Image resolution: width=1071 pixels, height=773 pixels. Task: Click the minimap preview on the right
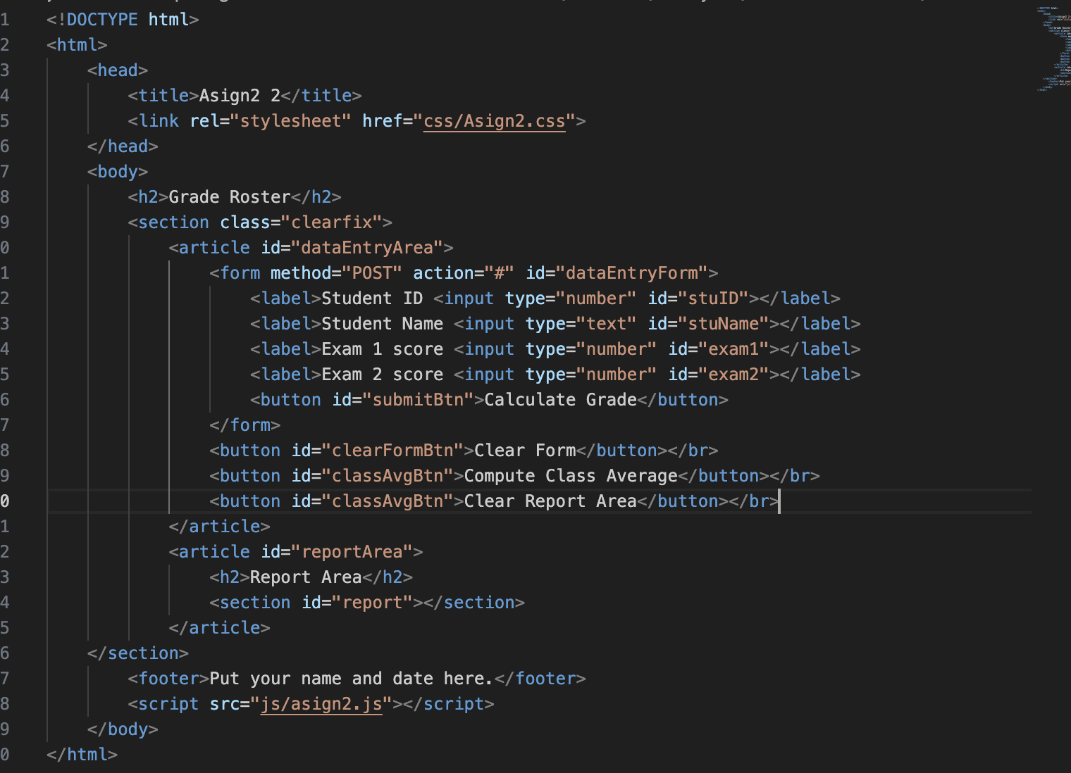(1050, 49)
